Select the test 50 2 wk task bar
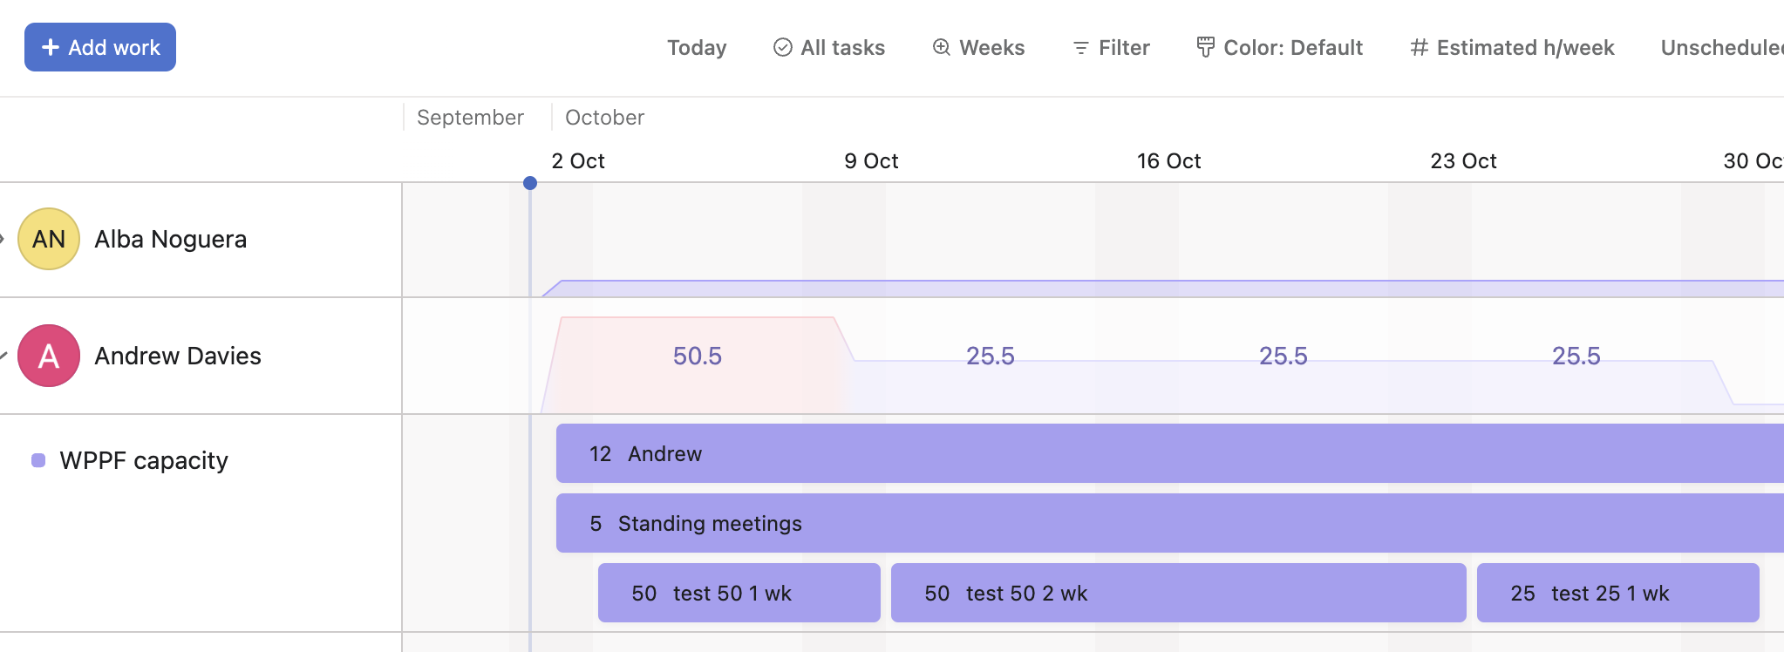This screenshot has height=652, width=1784. [1177, 593]
